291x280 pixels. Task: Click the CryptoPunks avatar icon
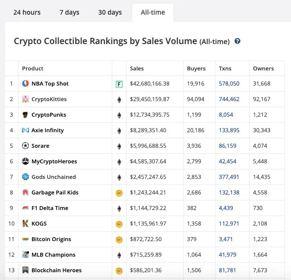click(x=25, y=115)
